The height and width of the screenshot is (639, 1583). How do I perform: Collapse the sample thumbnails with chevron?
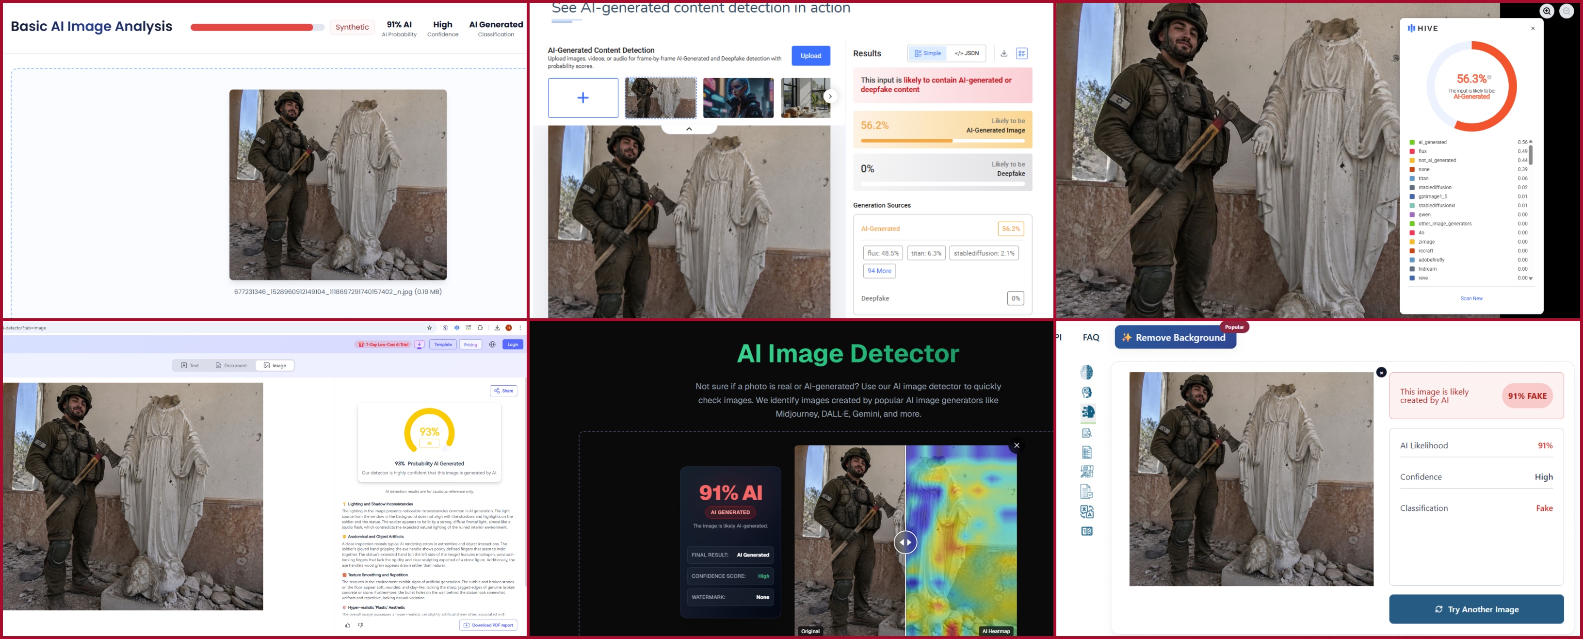(x=689, y=129)
